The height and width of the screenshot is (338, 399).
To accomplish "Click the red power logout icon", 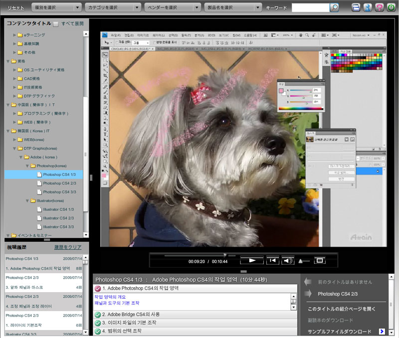I will tap(391, 7).
